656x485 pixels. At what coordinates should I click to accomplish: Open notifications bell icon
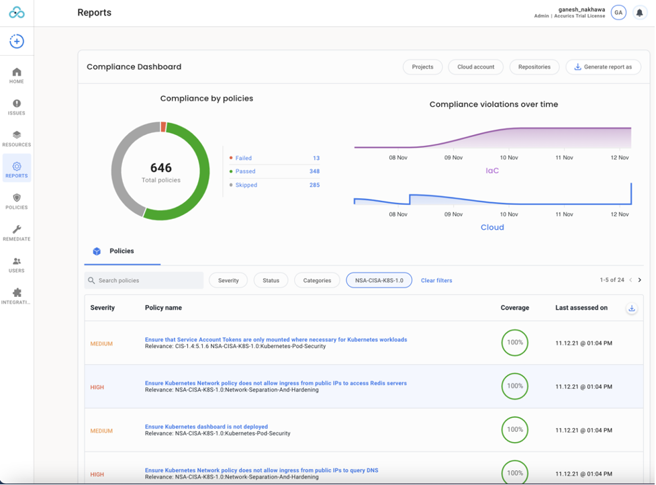(x=640, y=13)
